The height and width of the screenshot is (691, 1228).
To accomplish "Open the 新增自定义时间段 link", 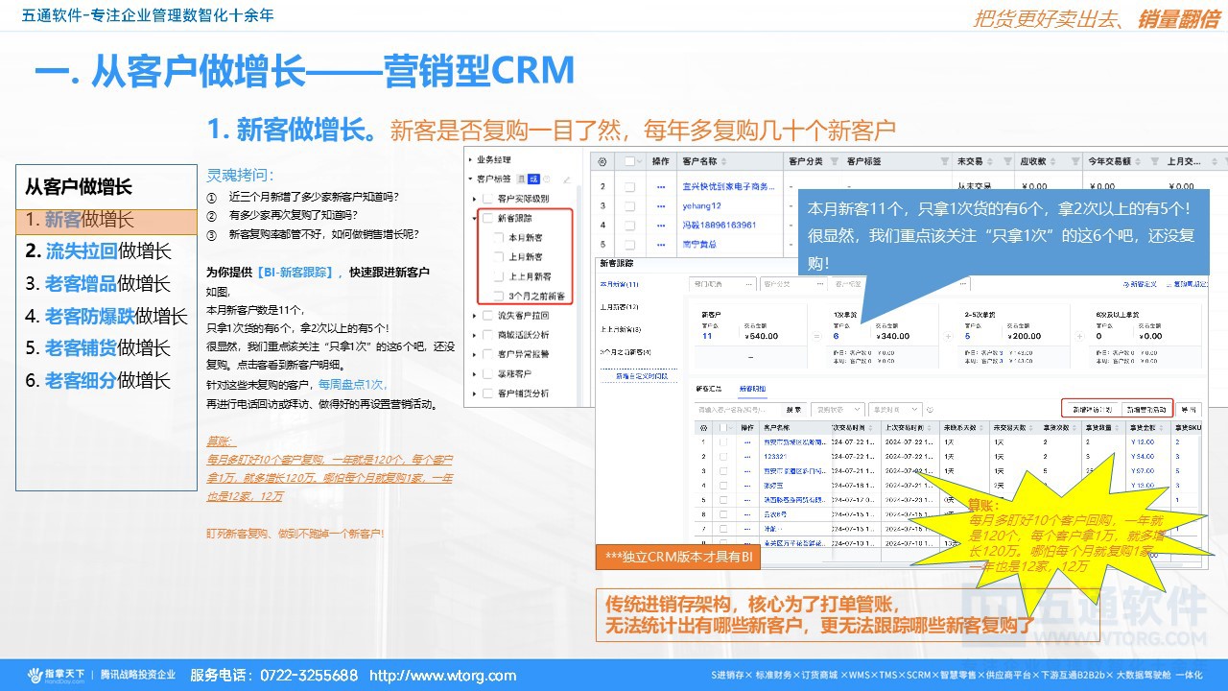I will pos(642,376).
